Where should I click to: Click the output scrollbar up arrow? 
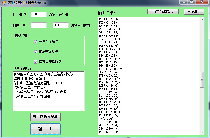(x=202, y=20)
